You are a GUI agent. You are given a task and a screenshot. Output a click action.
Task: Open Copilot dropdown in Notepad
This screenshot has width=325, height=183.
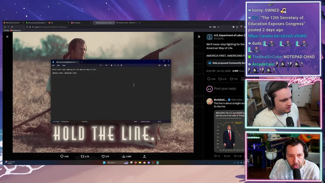pos(160,65)
